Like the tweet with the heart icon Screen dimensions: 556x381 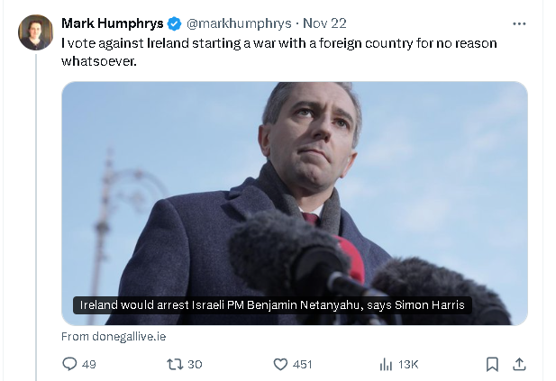click(x=280, y=364)
